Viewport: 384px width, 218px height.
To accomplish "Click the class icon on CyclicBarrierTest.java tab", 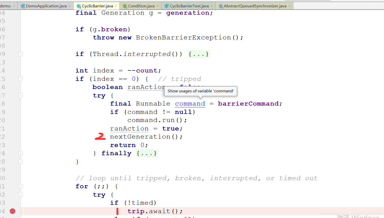I will tap(167, 6).
